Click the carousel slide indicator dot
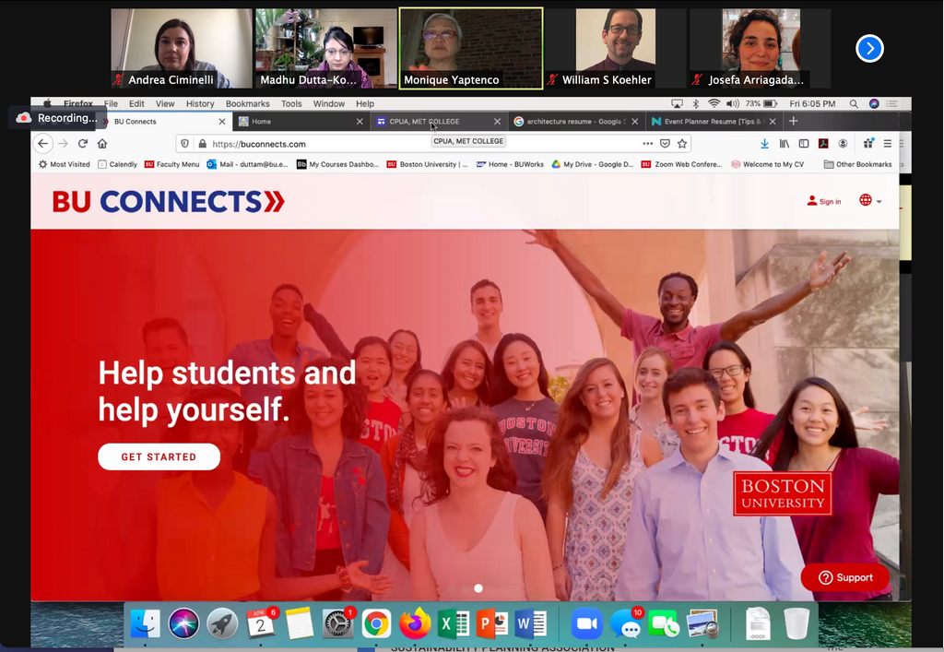Screen dimensions: 944x652 478,588
